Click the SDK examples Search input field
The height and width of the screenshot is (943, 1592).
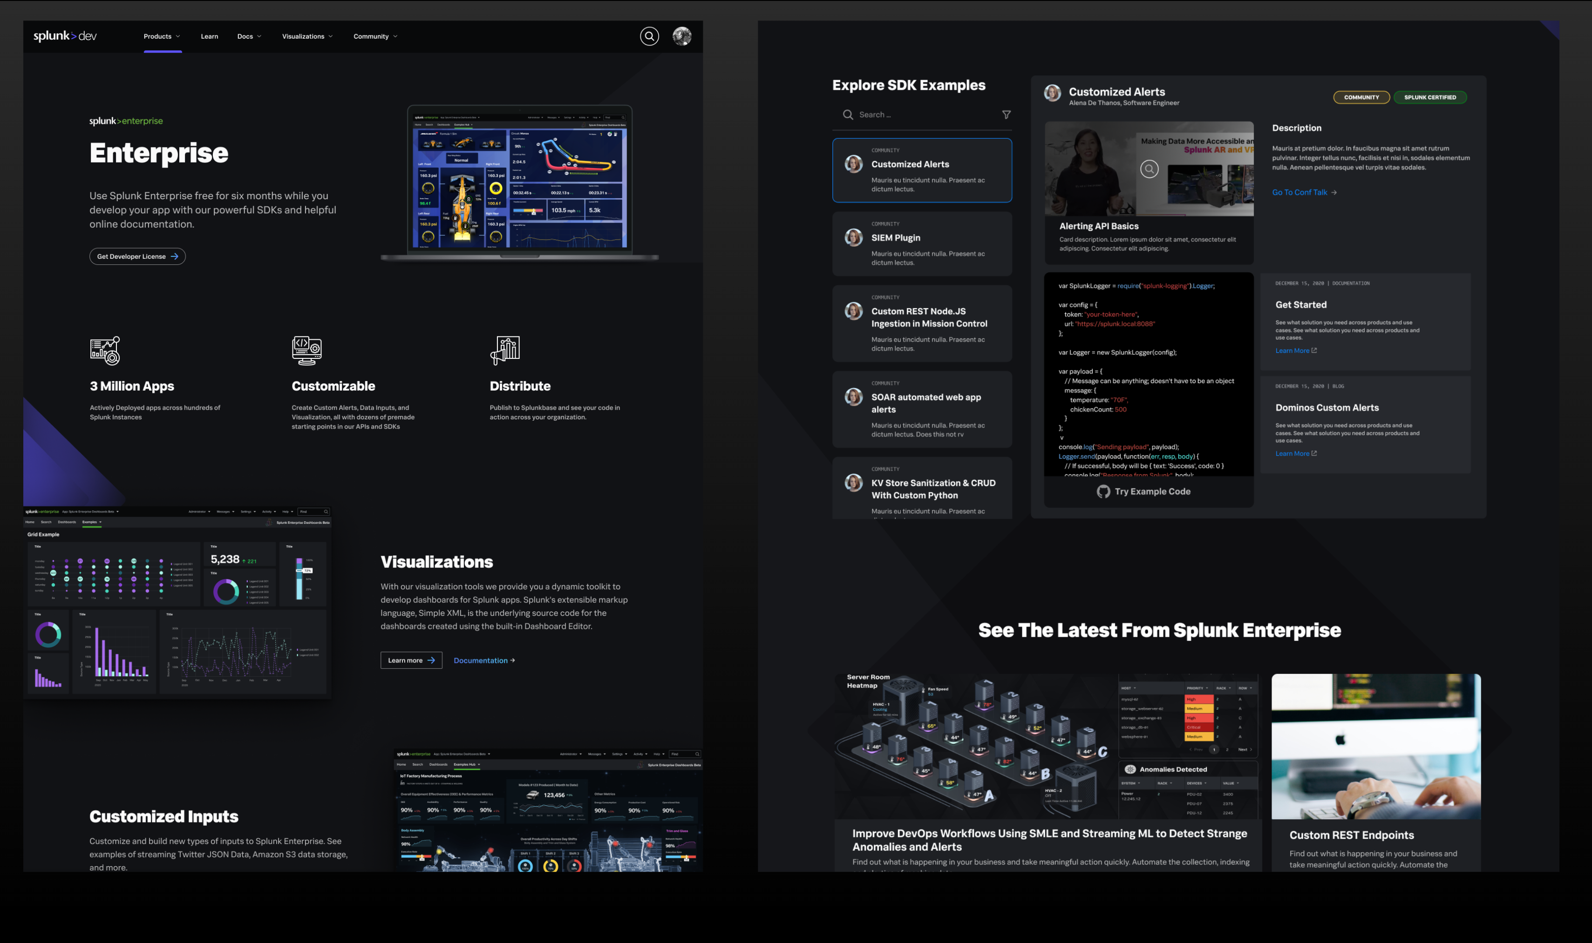pos(922,115)
